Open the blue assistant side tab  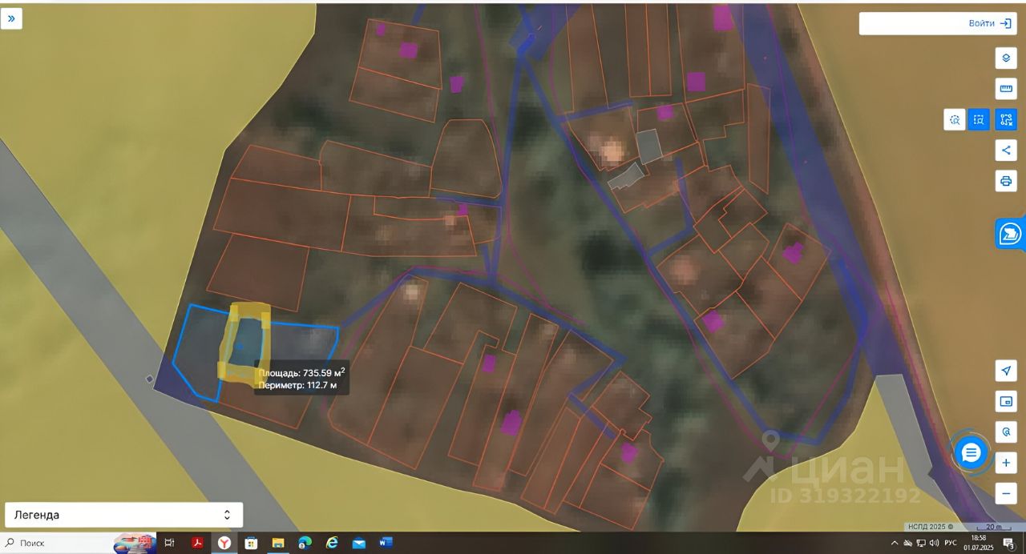(x=1010, y=234)
